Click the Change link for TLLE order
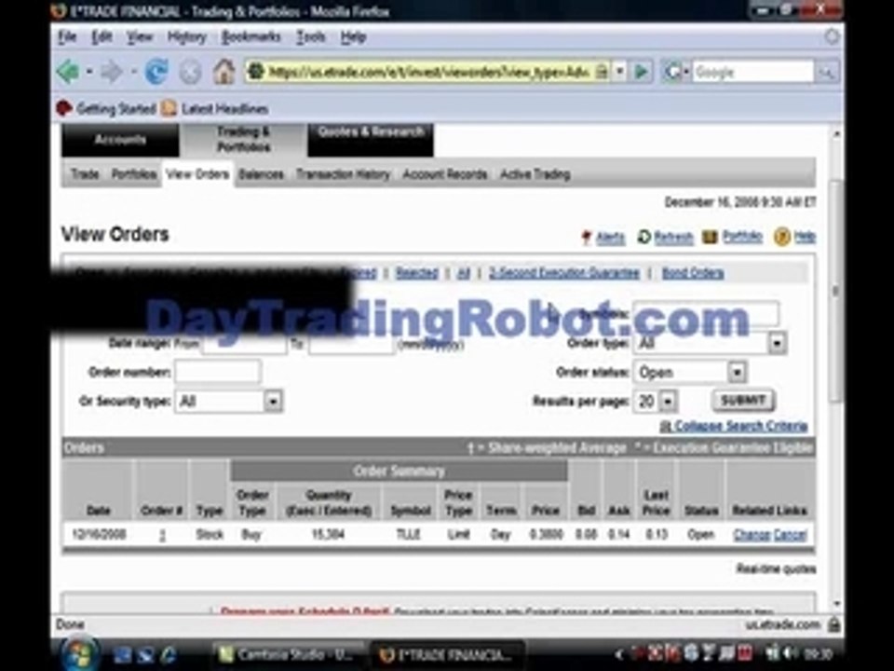 click(752, 535)
